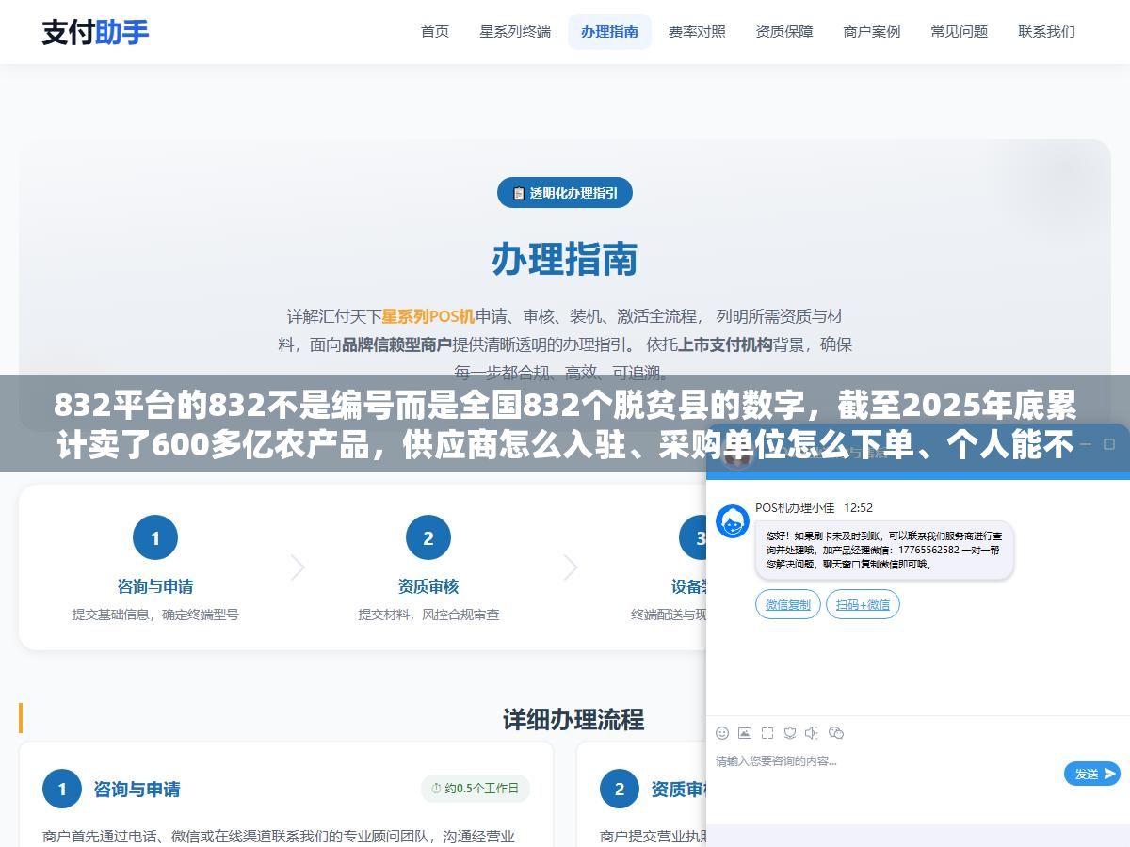Open the 联系我们 nav item
The width and height of the screenshot is (1130, 847).
[1047, 32]
